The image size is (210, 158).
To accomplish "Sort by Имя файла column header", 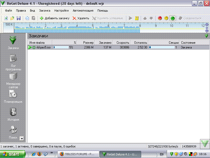I will 40,43.
